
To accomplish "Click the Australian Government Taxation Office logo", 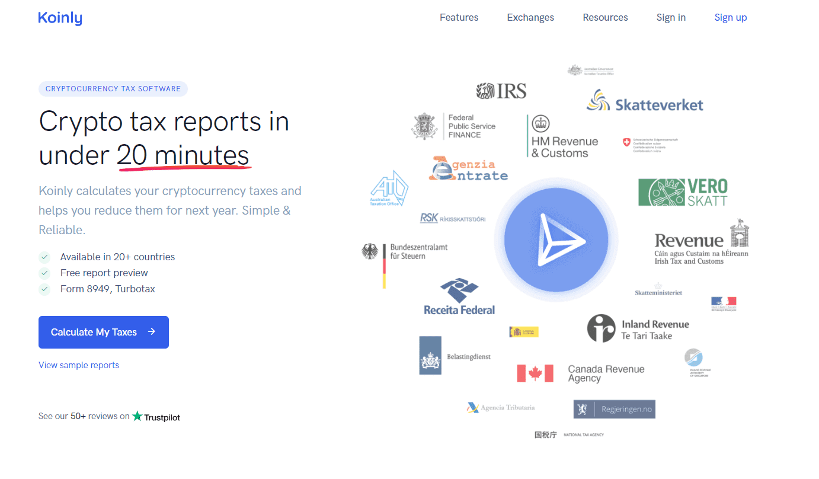I will point(590,70).
